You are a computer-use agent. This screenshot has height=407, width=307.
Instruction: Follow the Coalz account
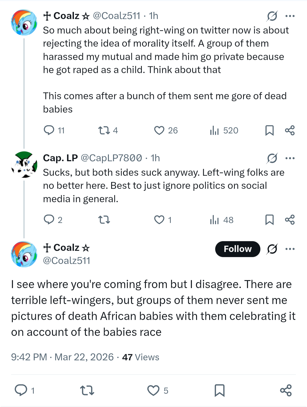[238, 249]
